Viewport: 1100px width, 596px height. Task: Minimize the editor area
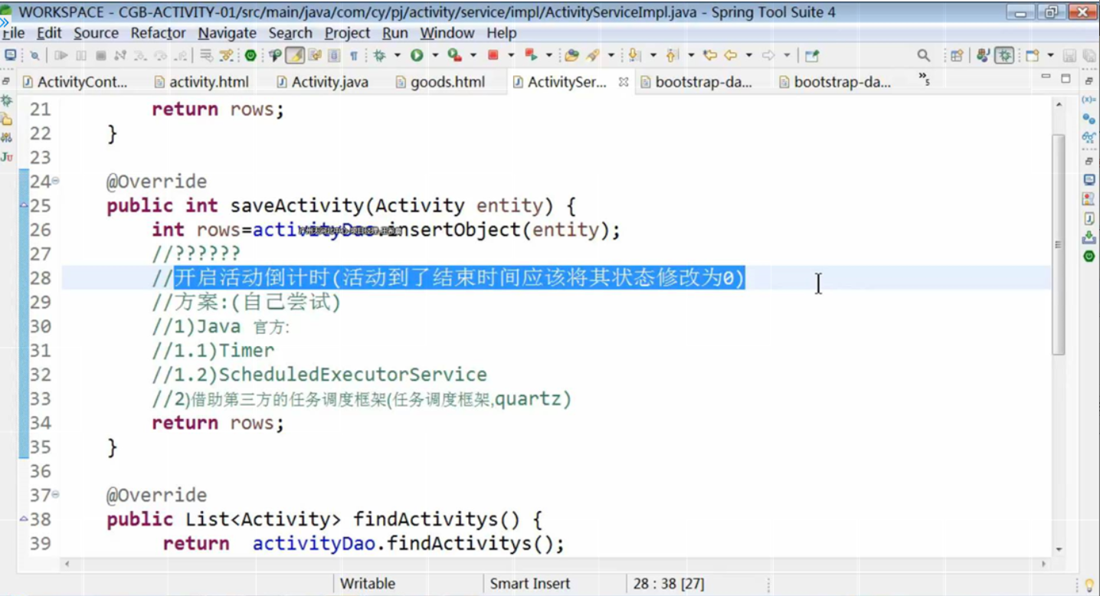1046,77
